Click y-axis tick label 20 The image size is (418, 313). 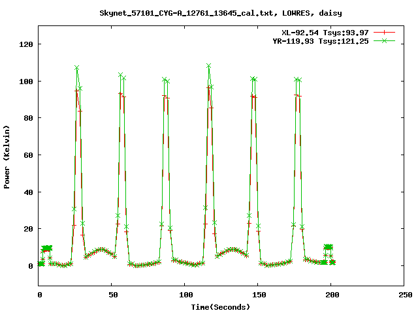[x=28, y=229]
